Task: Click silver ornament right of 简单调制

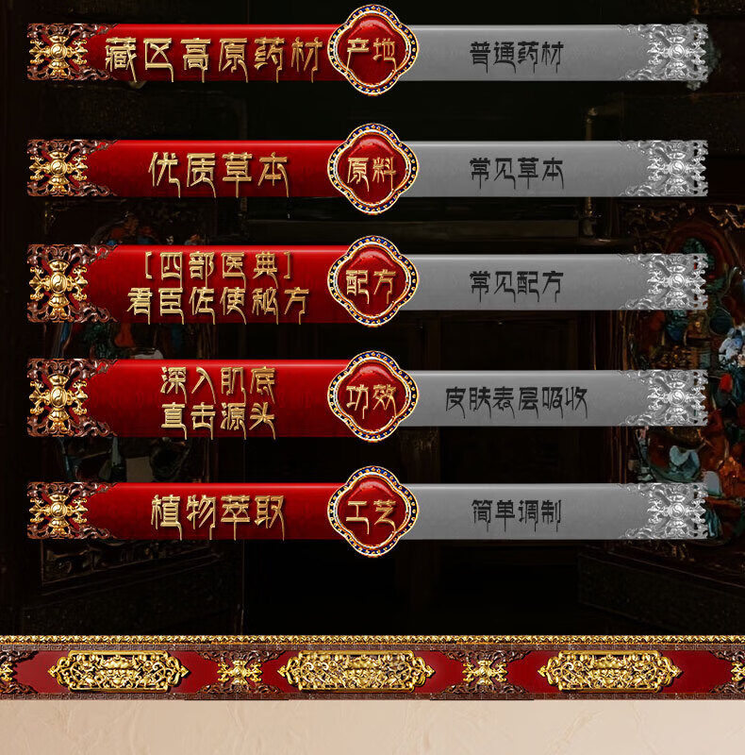Action: (x=673, y=511)
